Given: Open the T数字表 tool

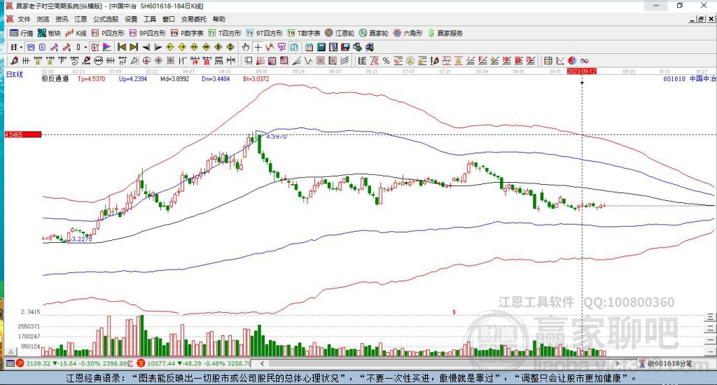Looking at the screenshot, I should (x=304, y=33).
